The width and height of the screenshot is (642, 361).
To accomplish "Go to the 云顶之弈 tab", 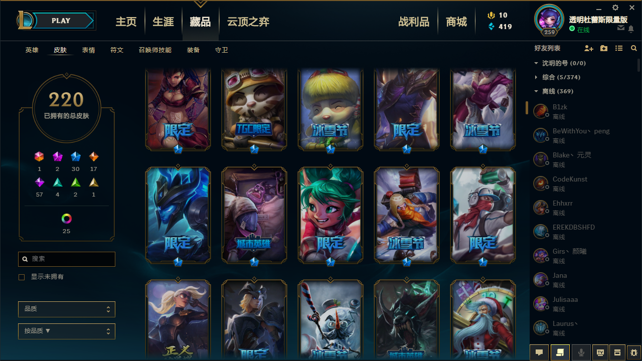I will (248, 22).
